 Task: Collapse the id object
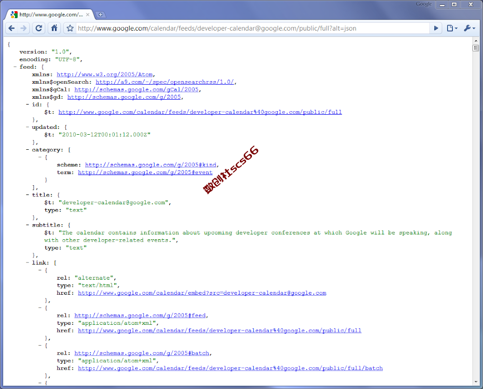(x=27, y=105)
